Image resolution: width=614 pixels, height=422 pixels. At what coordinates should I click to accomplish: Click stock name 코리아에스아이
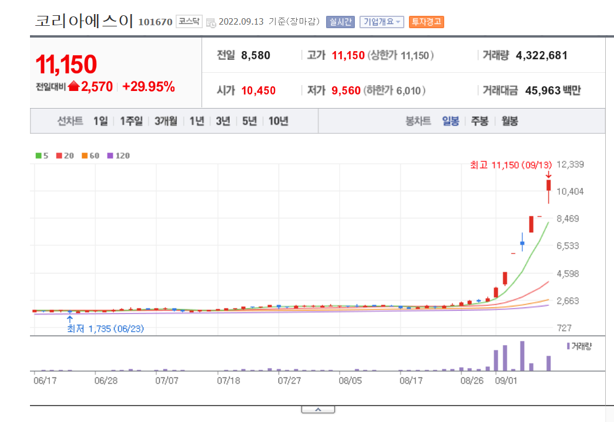pyautogui.click(x=84, y=21)
